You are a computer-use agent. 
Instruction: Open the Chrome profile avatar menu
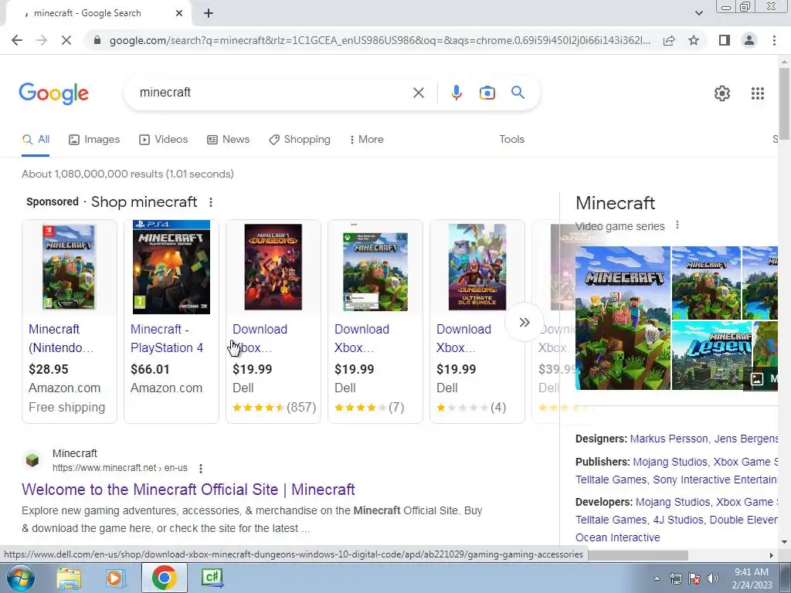(749, 40)
